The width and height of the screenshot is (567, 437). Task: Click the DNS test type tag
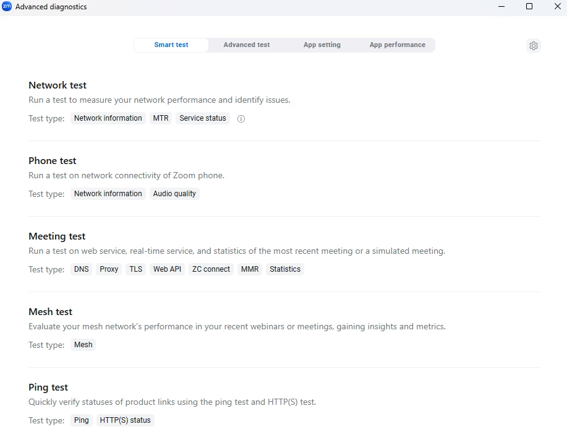(x=82, y=269)
